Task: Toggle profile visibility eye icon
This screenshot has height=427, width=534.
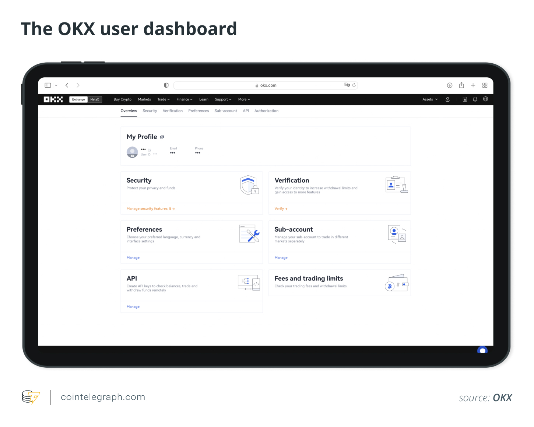Action: 162,137
